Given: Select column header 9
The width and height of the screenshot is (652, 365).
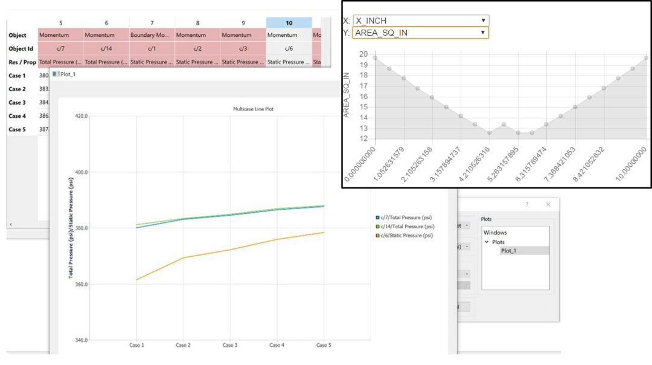Looking at the screenshot, I should tap(243, 23).
